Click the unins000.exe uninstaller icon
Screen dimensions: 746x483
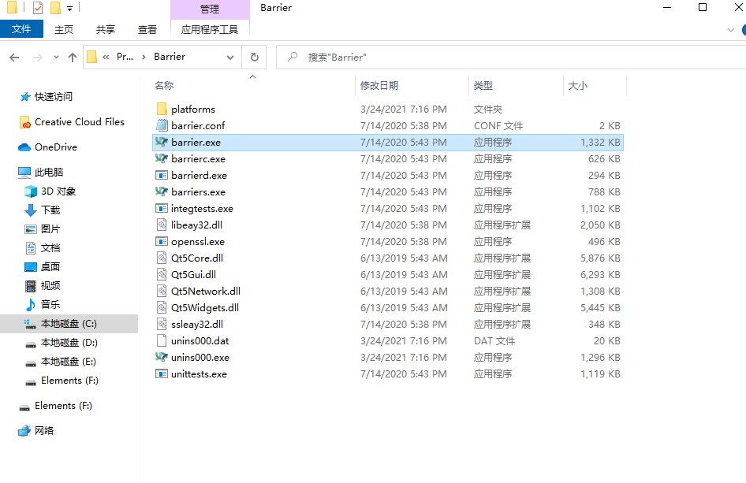point(162,357)
